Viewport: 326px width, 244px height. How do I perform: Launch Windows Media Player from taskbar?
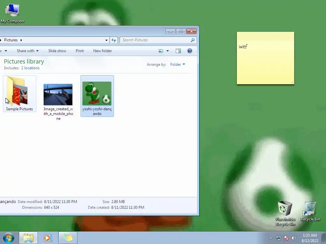click(48, 238)
